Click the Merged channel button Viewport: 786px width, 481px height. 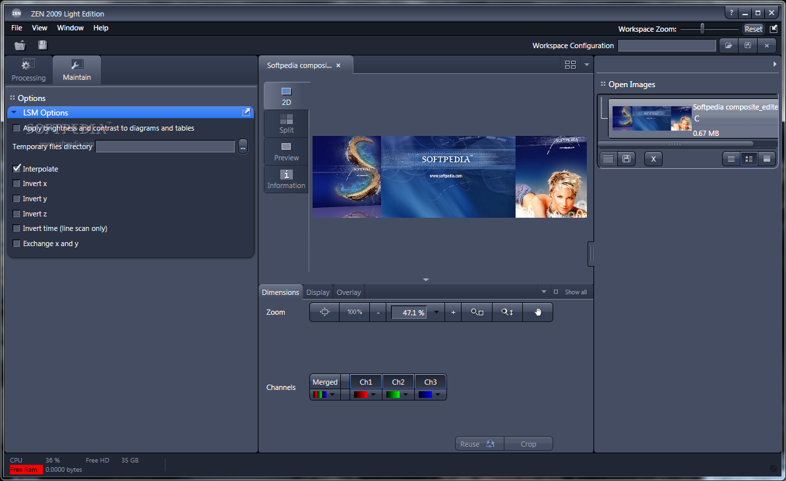325,381
